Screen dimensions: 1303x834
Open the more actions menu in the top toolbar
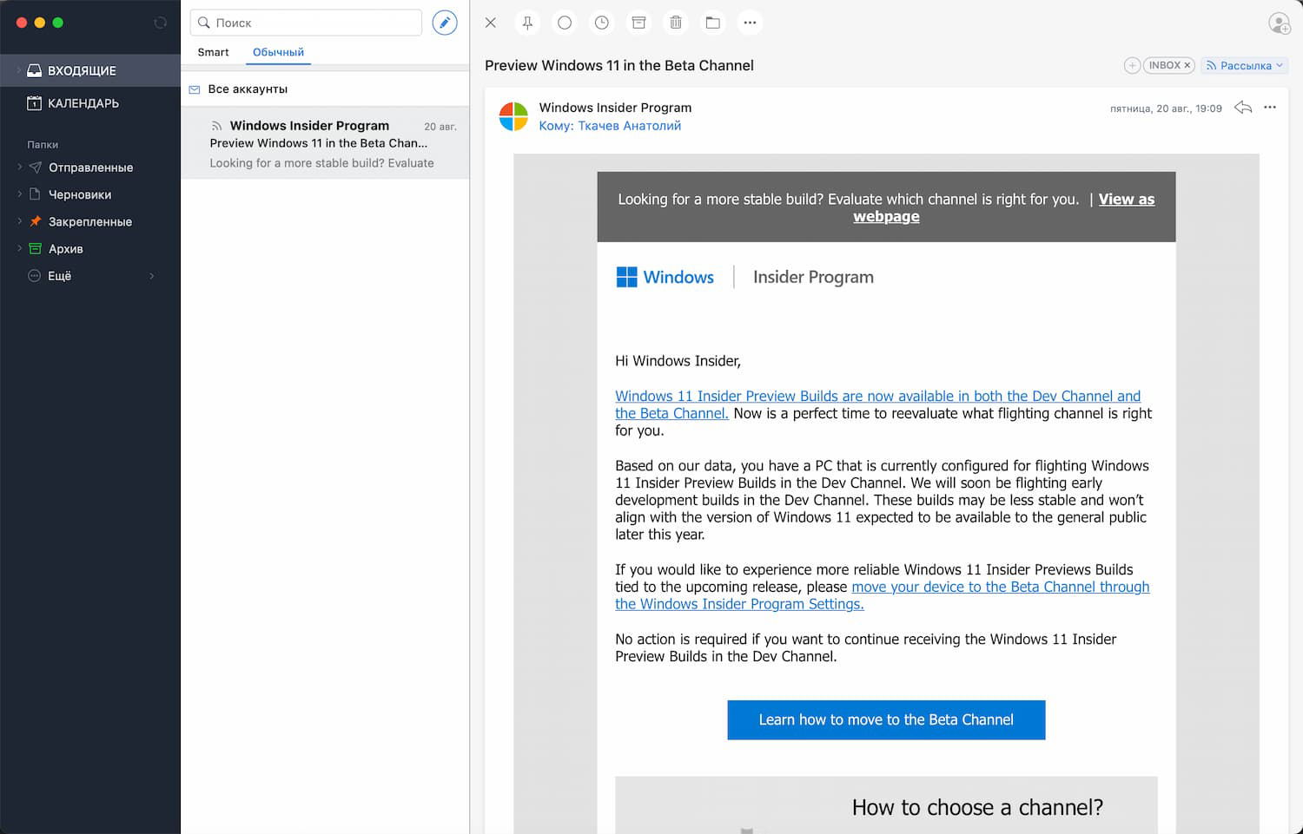751,23
